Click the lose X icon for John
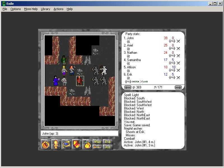Viewport: 224px width, 168px height. [178, 41]
